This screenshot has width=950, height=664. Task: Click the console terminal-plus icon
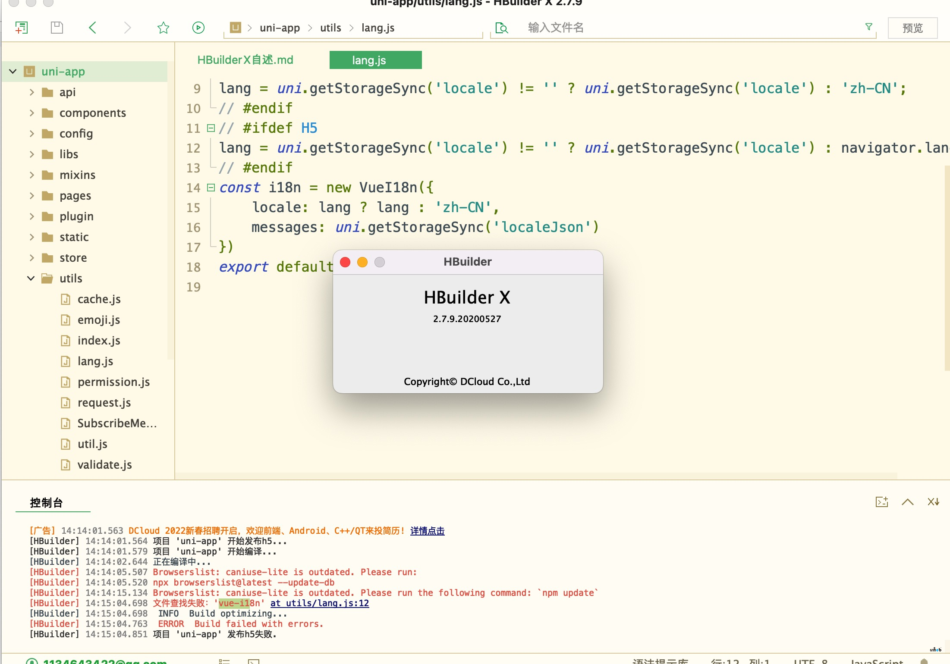click(882, 502)
